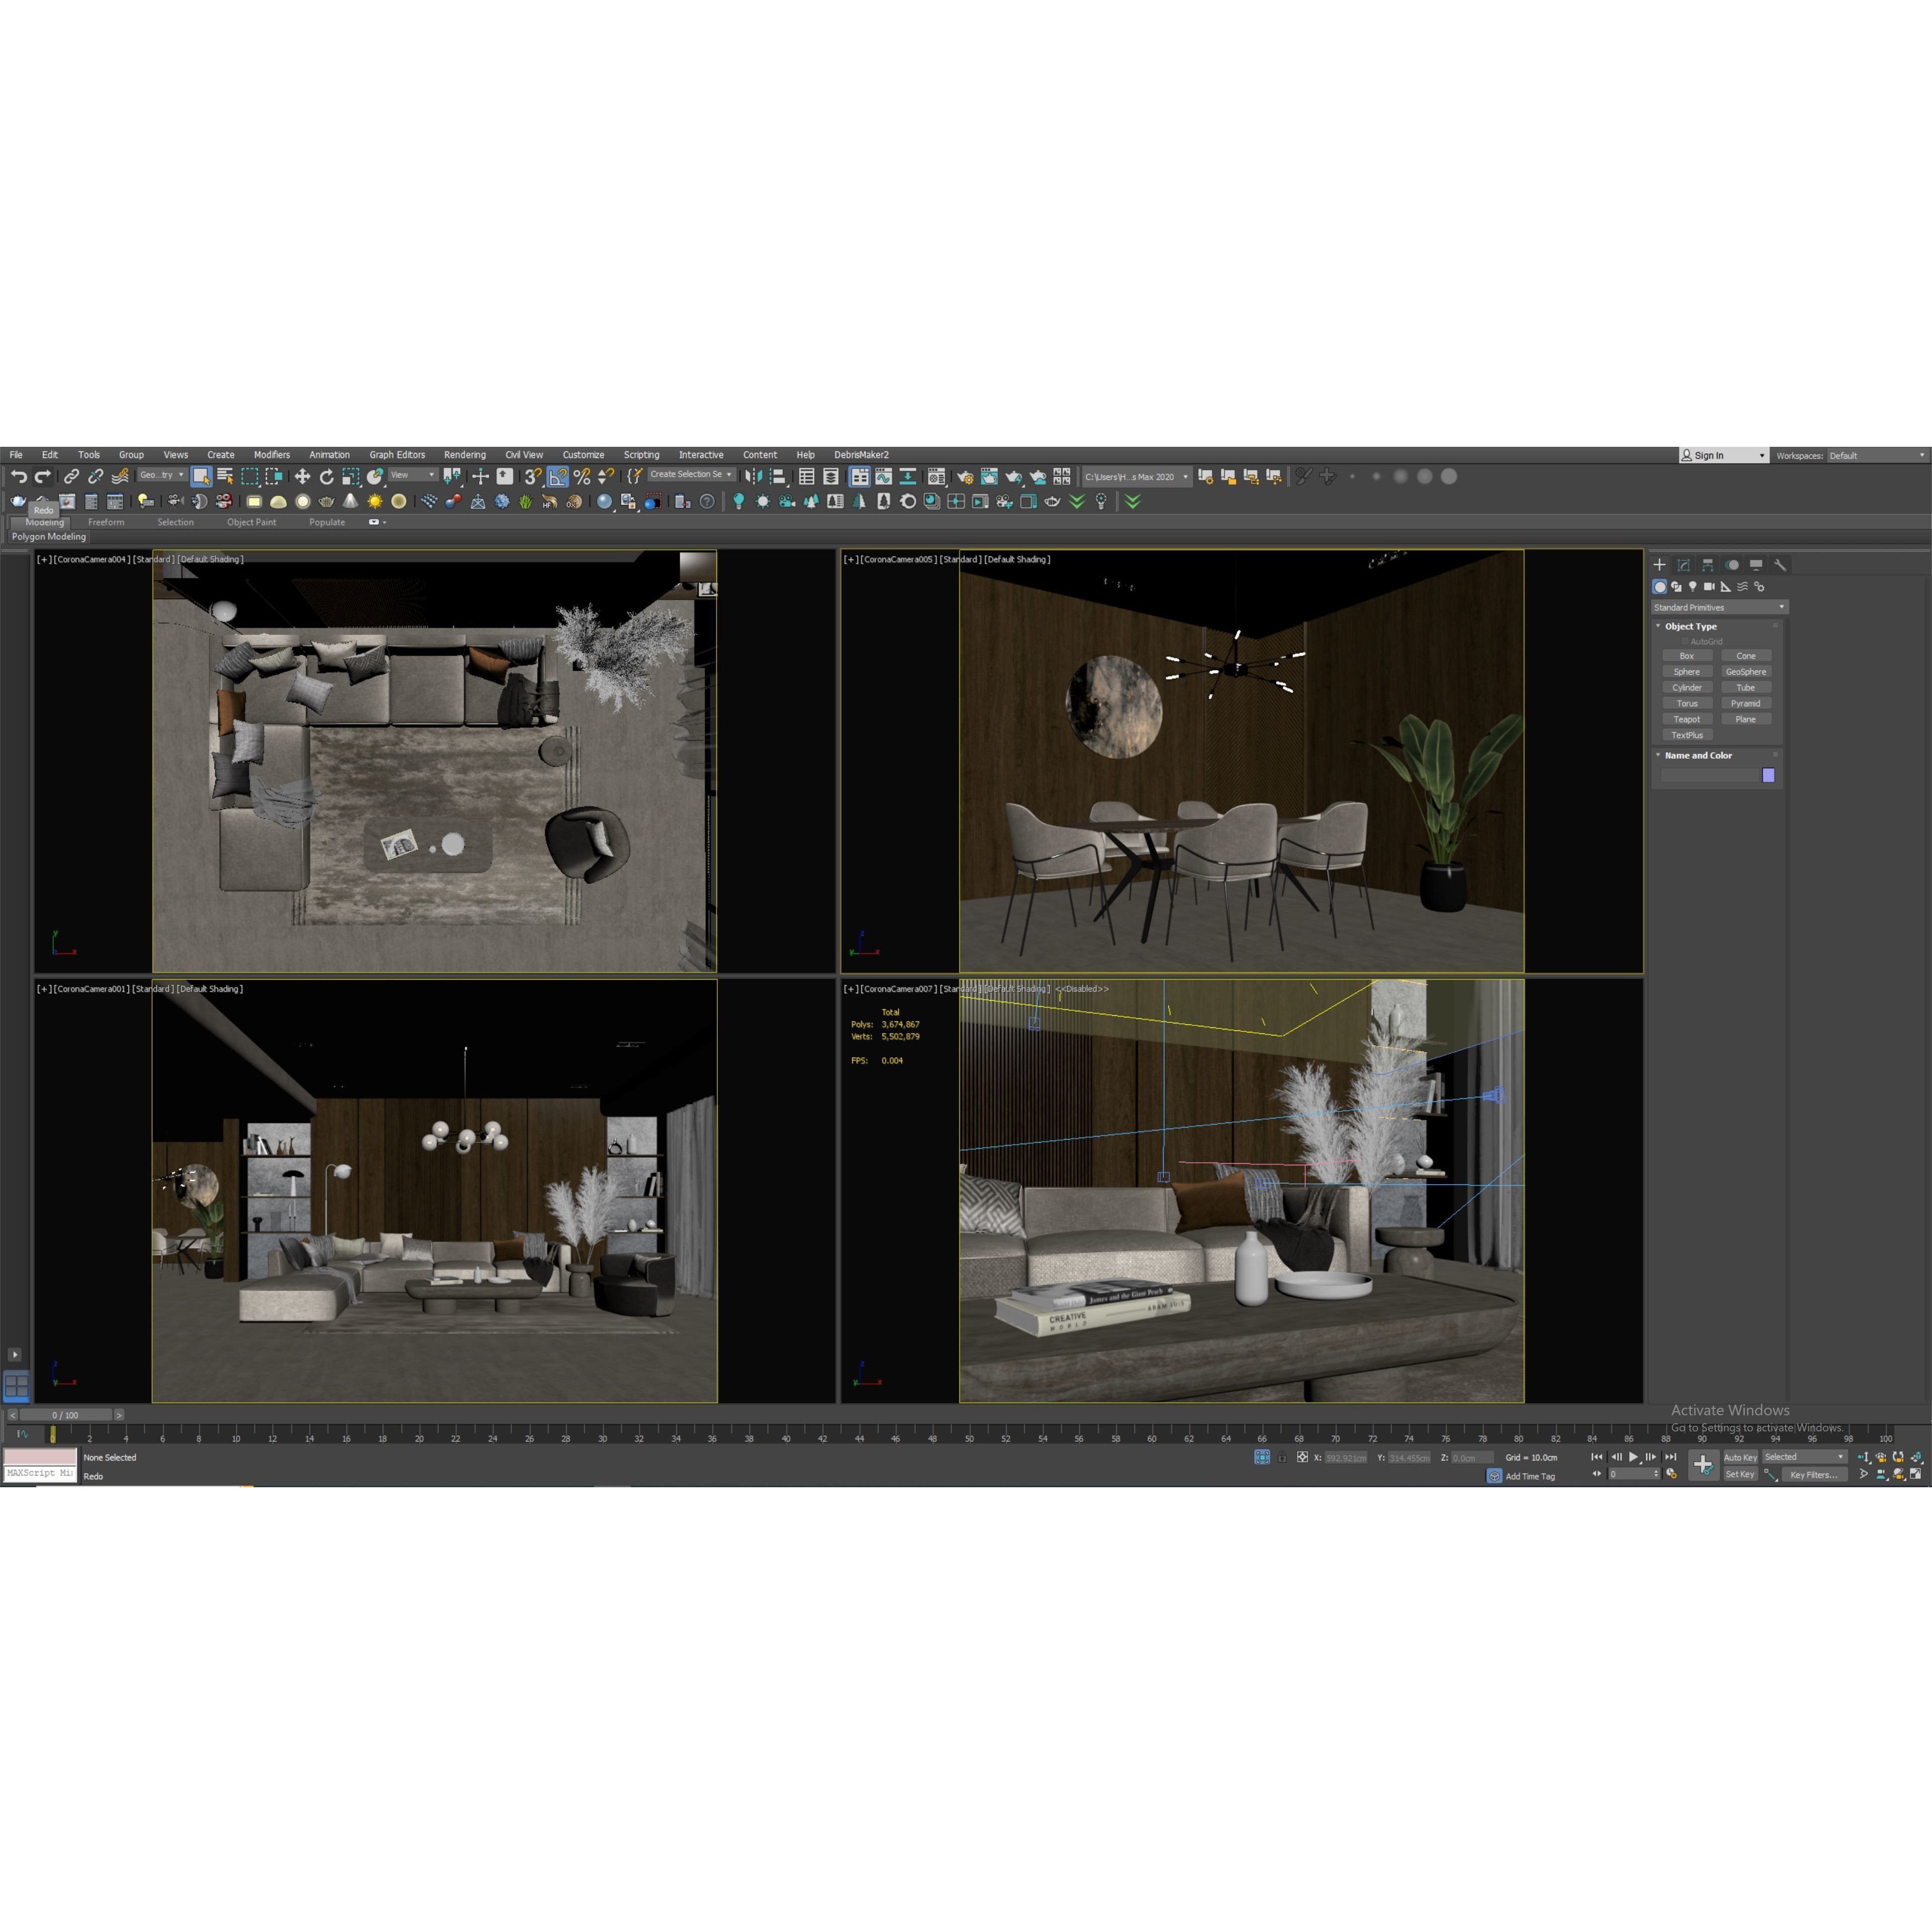The height and width of the screenshot is (1932, 1932).
Task: Select the Select and Move tool
Action: point(302,476)
